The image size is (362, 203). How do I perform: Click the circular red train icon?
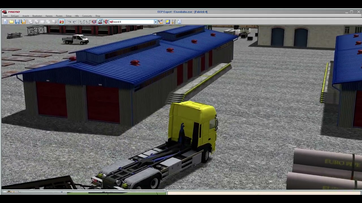[x=94, y=22]
